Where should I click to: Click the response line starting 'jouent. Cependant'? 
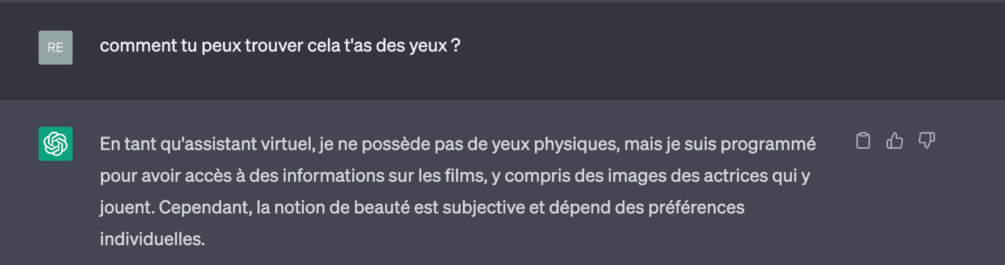422,208
